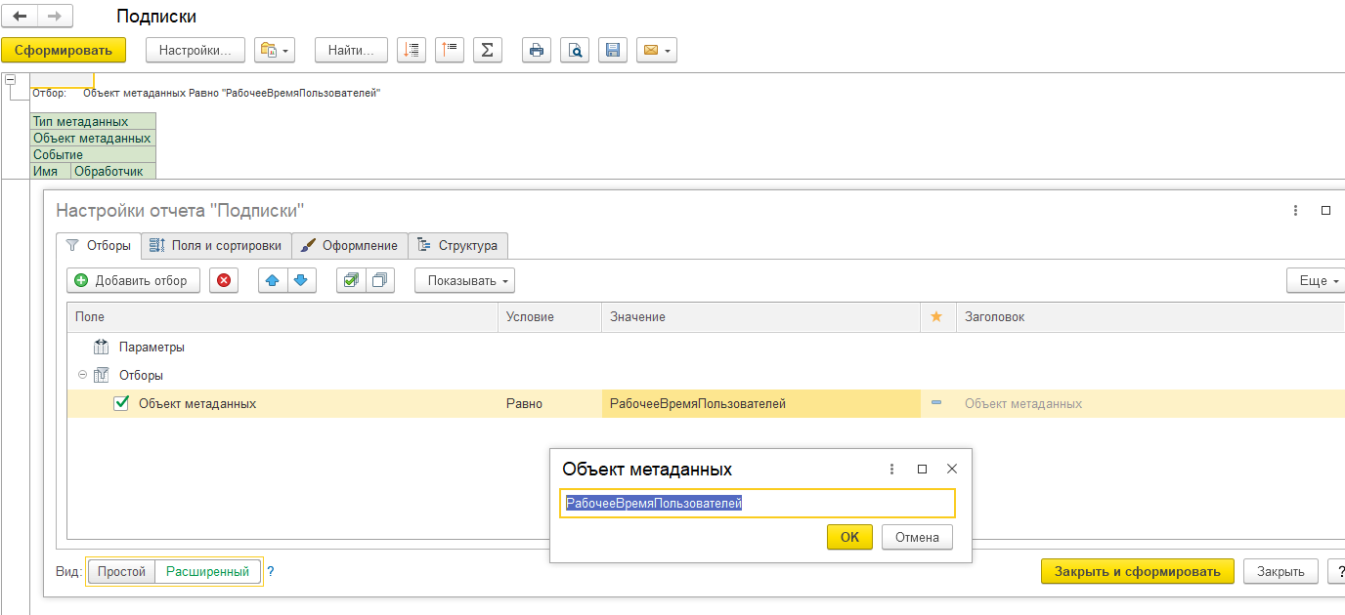Collapse the Отборы tree node

pos(82,375)
